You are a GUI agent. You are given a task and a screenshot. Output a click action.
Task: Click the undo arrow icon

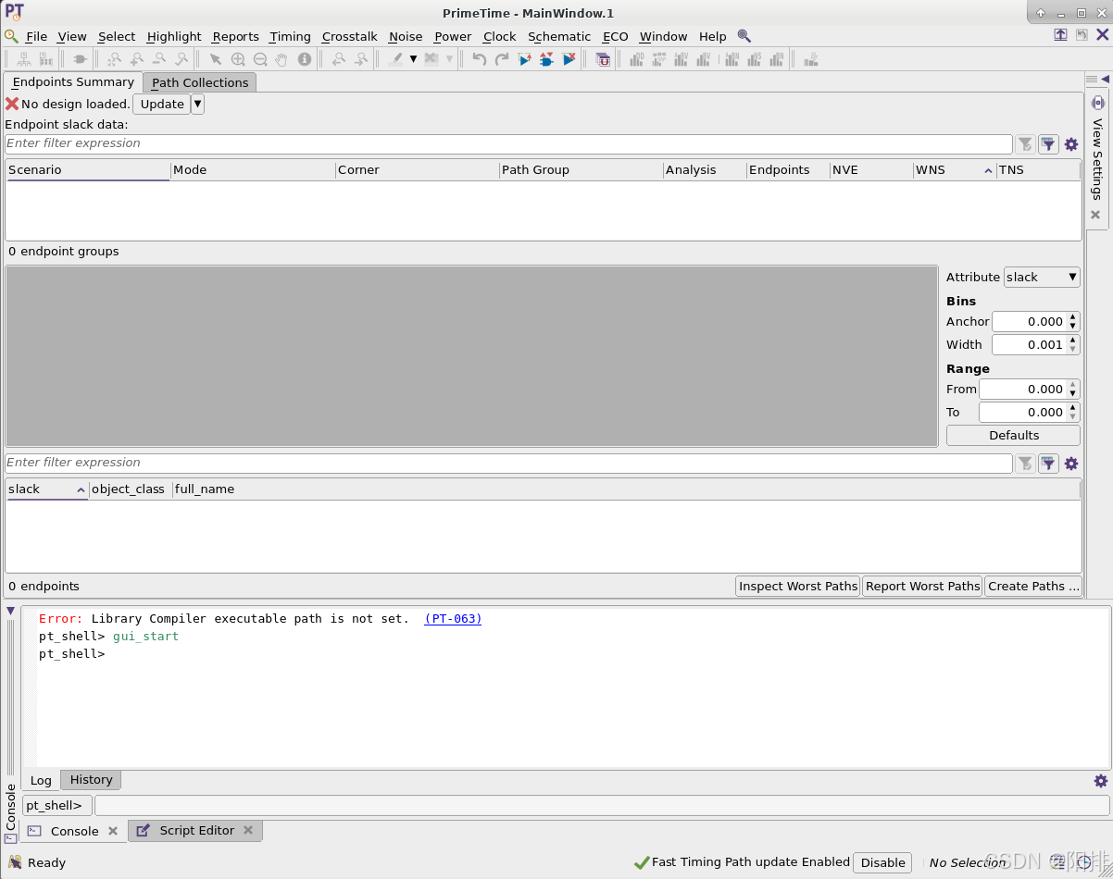click(x=479, y=59)
